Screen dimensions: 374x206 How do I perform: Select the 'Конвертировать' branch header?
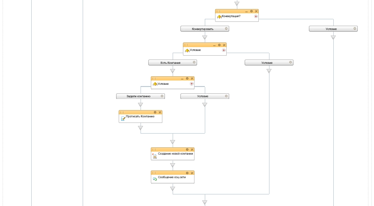click(x=203, y=29)
